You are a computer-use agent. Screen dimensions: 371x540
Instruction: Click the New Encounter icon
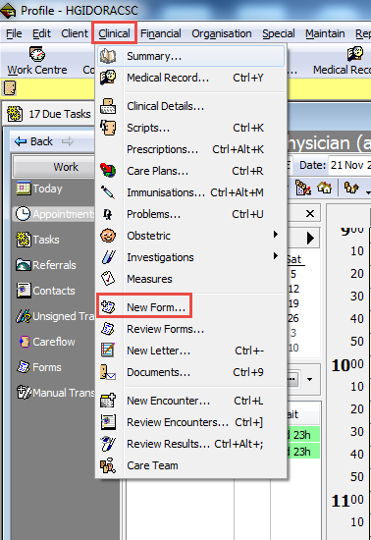(x=108, y=401)
